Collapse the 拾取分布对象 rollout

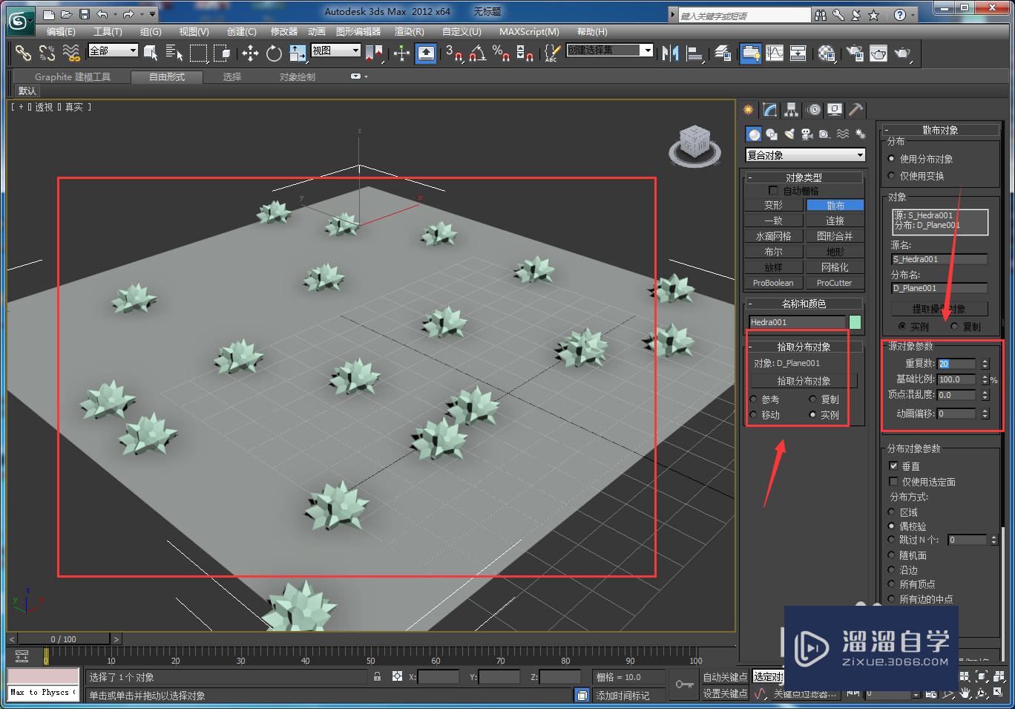coord(804,347)
